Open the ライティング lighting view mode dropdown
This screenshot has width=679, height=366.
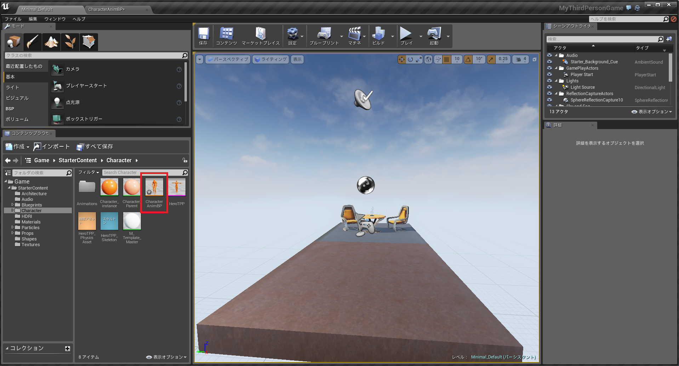271,59
